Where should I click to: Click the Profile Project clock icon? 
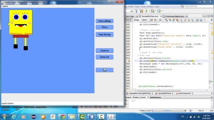159,11
